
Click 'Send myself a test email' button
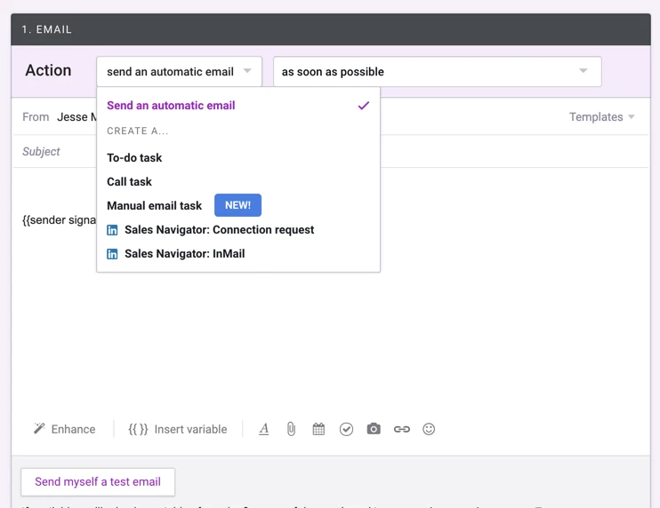tap(98, 481)
